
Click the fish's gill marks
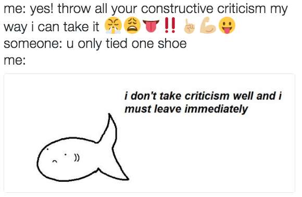pos(77,158)
